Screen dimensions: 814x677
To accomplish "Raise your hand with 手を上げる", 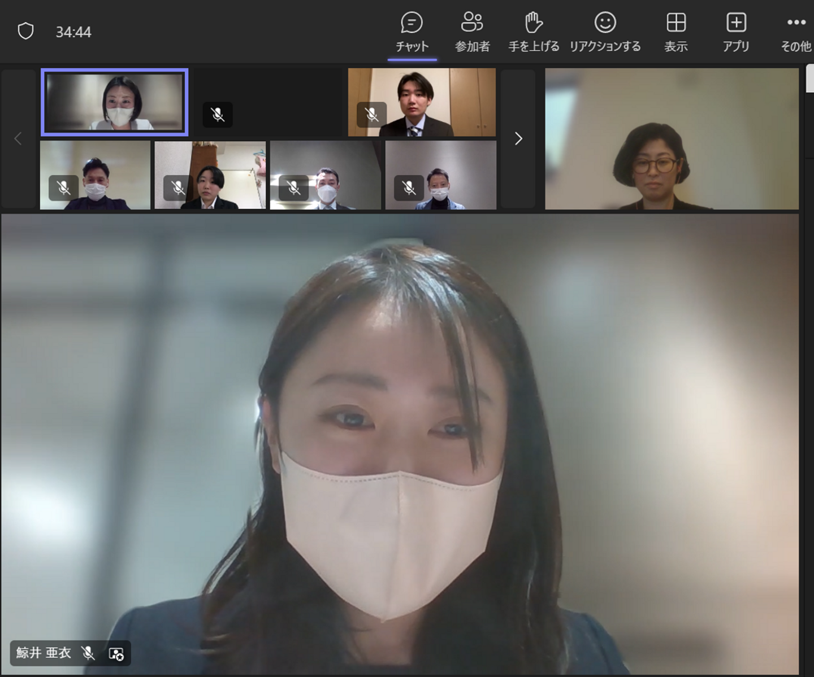I will point(534,32).
